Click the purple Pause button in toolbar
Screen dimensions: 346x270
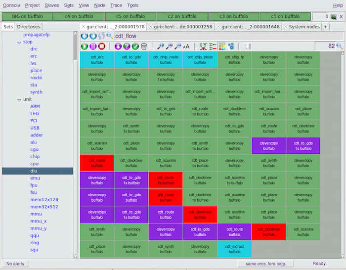pyautogui.click(x=93, y=46)
